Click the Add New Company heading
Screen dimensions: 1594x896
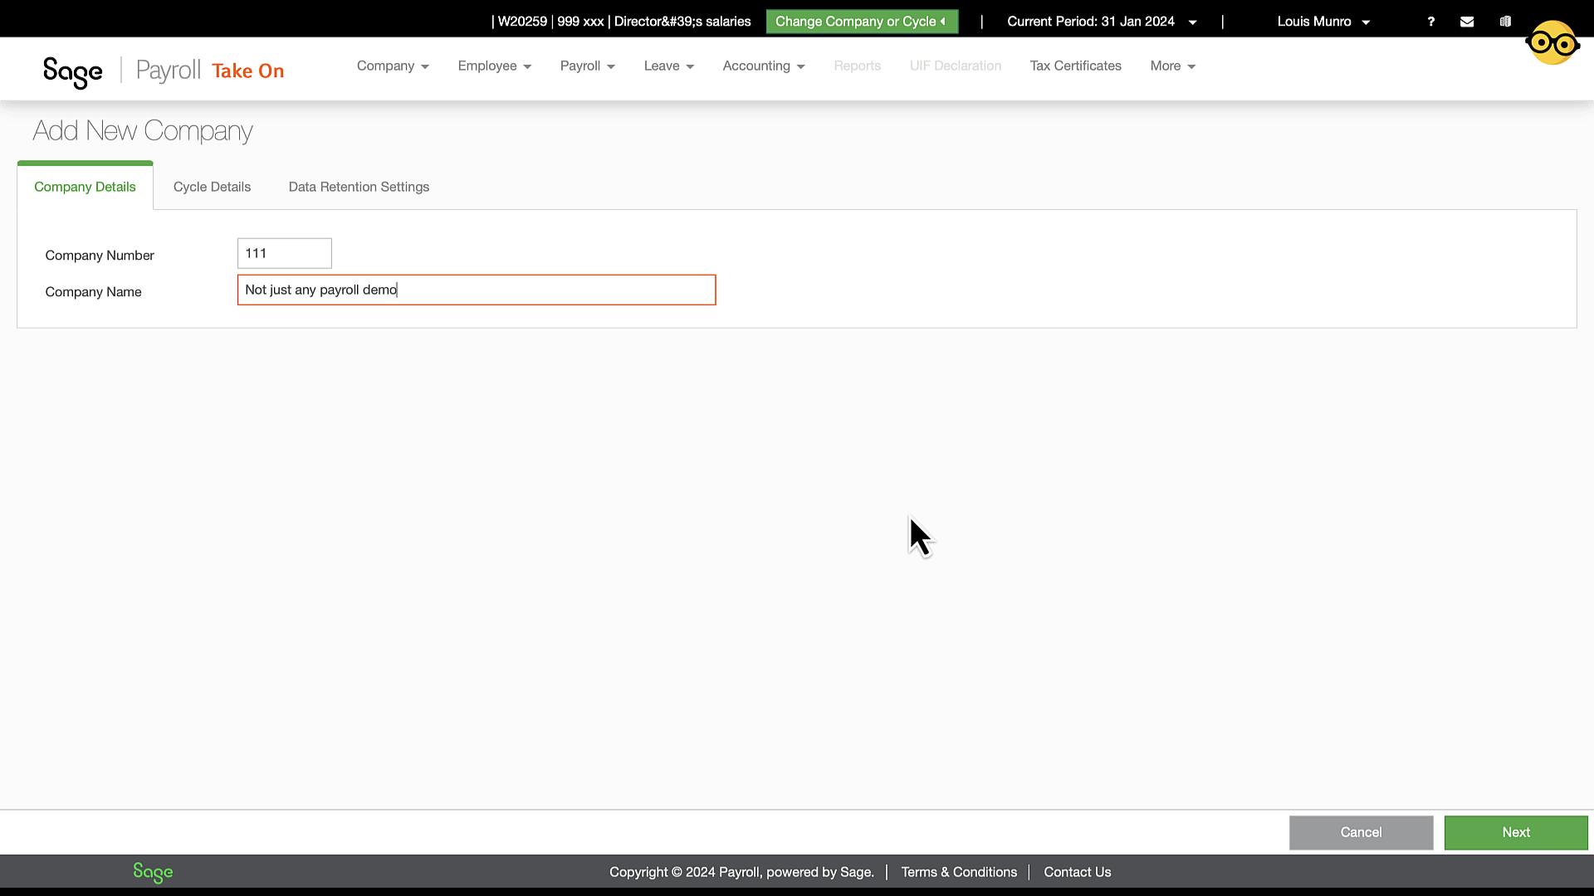click(143, 131)
